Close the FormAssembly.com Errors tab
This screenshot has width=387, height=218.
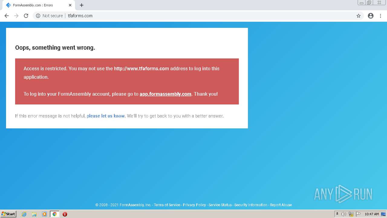coord(70,5)
